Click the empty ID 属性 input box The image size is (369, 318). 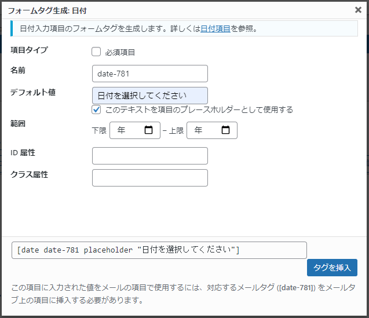(x=150, y=156)
